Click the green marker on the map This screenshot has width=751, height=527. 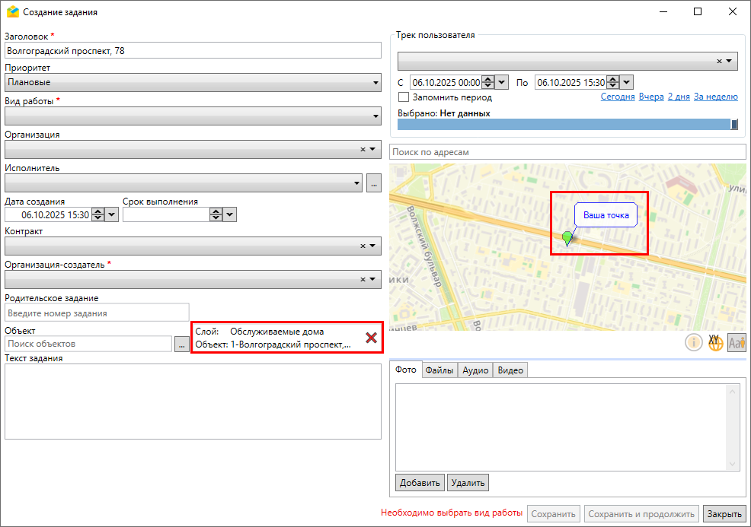tap(567, 239)
